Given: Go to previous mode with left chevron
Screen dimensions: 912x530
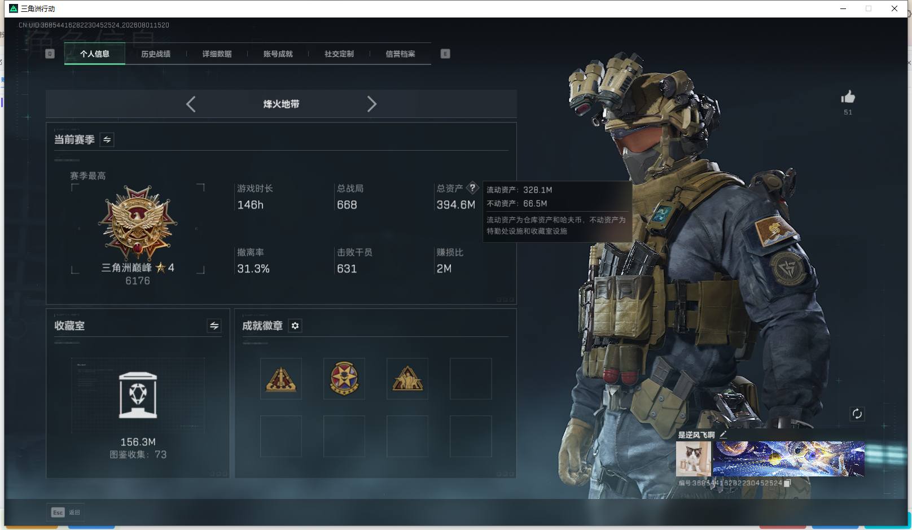Looking at the screenshot, I should (x=191, y=104).
